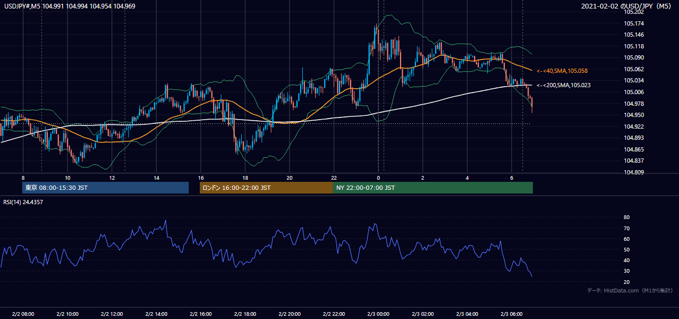Click hour label 14 under the price chart
The width and height of the screenshot is (679, 319).
(156, 178)
